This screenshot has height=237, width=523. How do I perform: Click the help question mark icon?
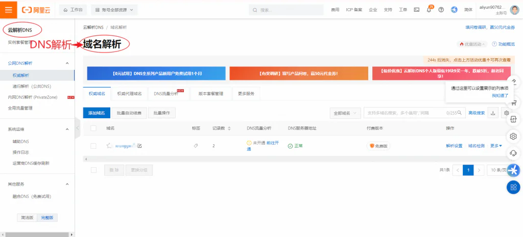coord(441,10)
